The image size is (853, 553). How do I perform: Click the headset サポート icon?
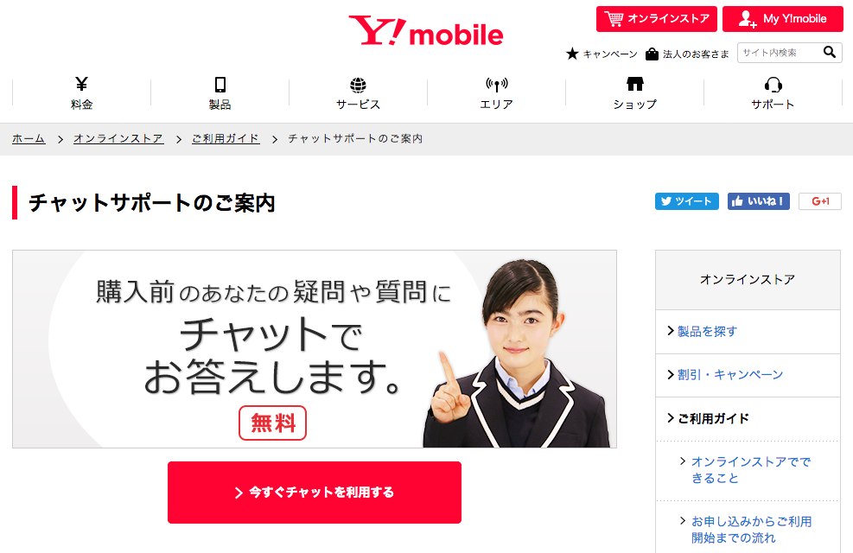pyautogui.click(x=773, y=85)
